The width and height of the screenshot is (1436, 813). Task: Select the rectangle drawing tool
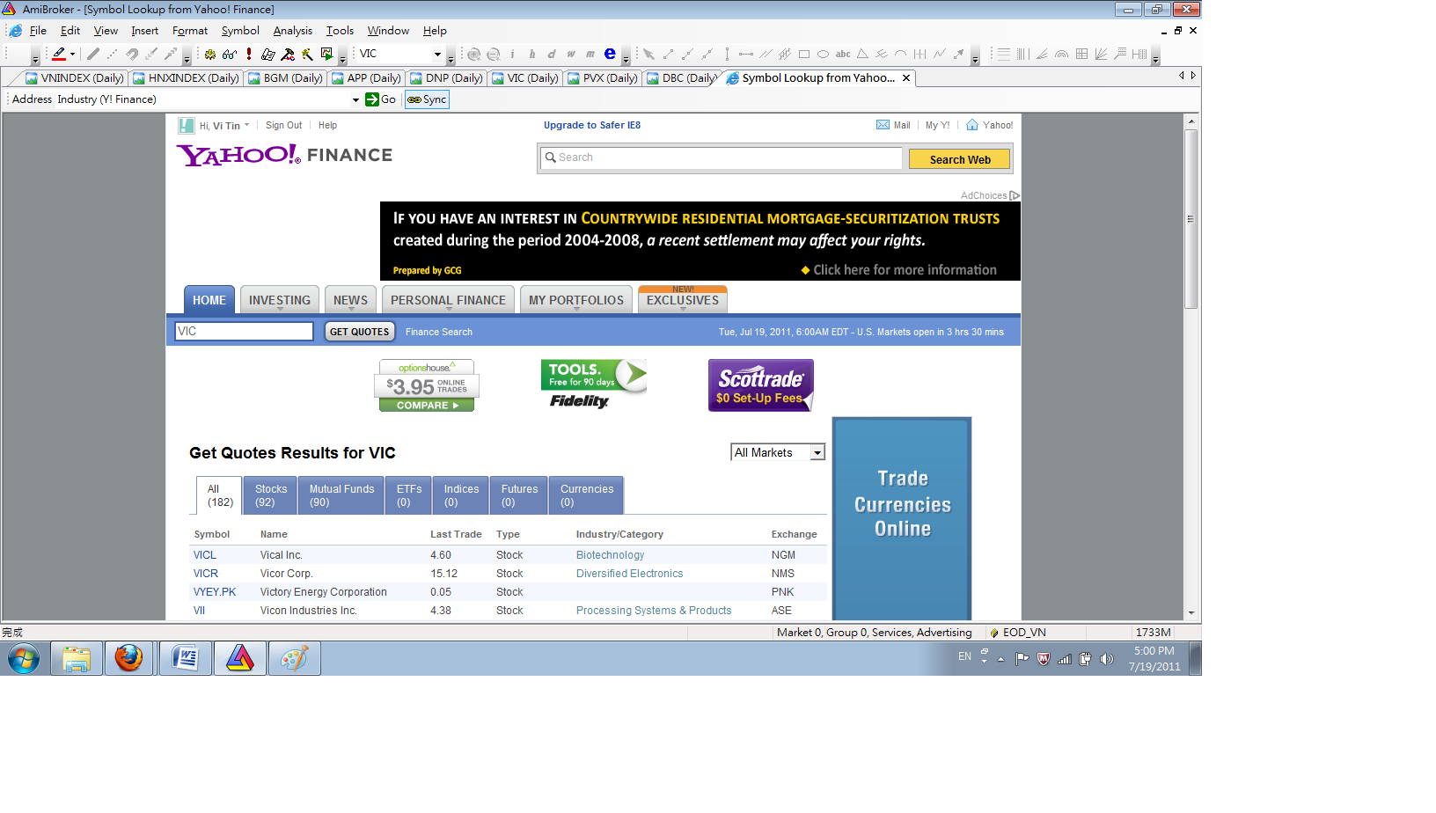pos(804,54)
